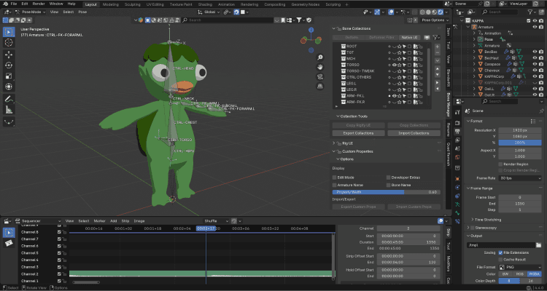Adjust the Property Width slider
The image size is (547, 291).
(387, 192)
